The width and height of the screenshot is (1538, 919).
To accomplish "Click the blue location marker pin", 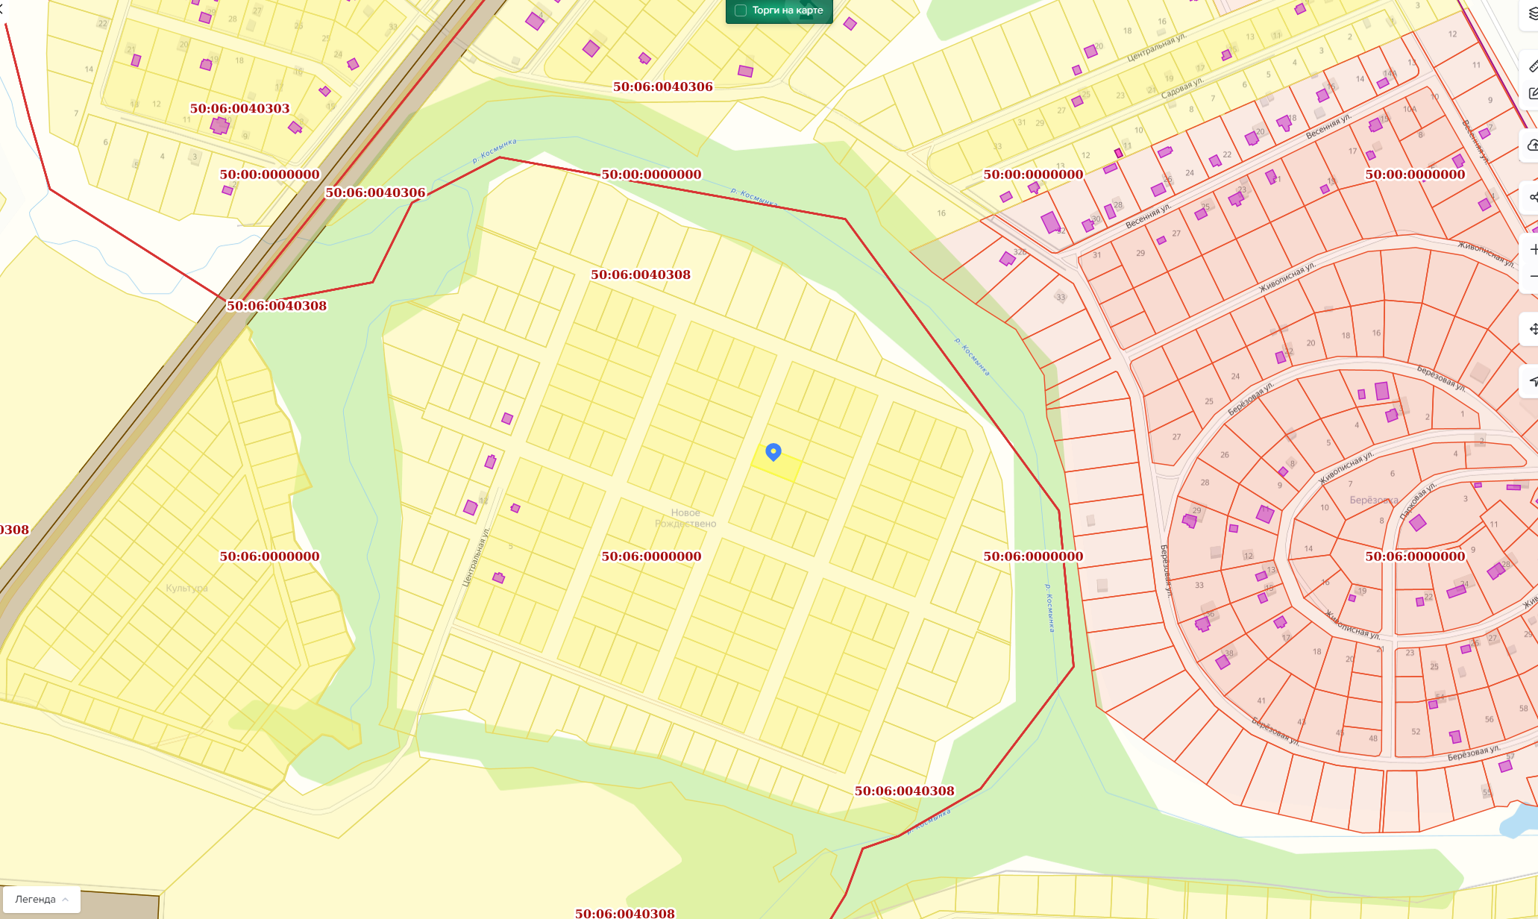I will click(773, 451).
